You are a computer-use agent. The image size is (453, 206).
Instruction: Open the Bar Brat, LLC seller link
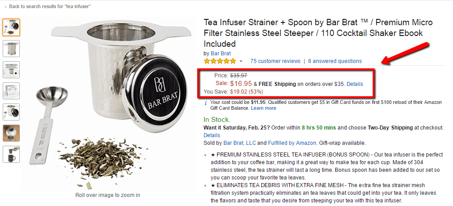click(x=239, y=143)
